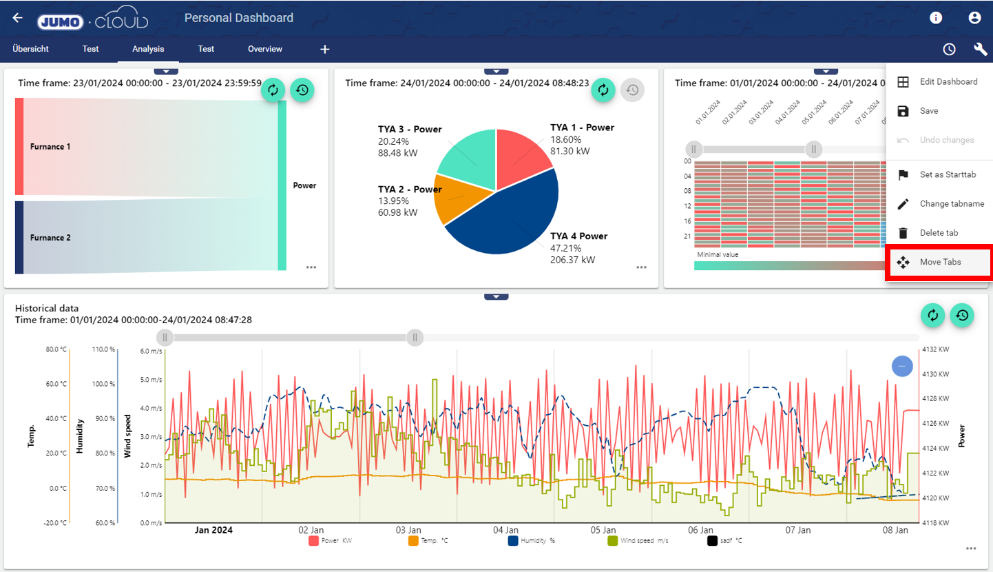Viewport: 993px width, 572px height.
Task: Toggle Wind speed m/s legend entry
Action: coord(638,541)
